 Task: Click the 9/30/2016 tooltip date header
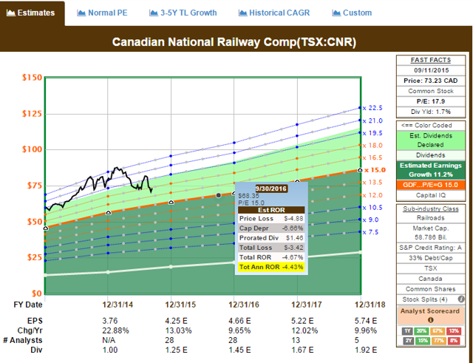[271, 189]
